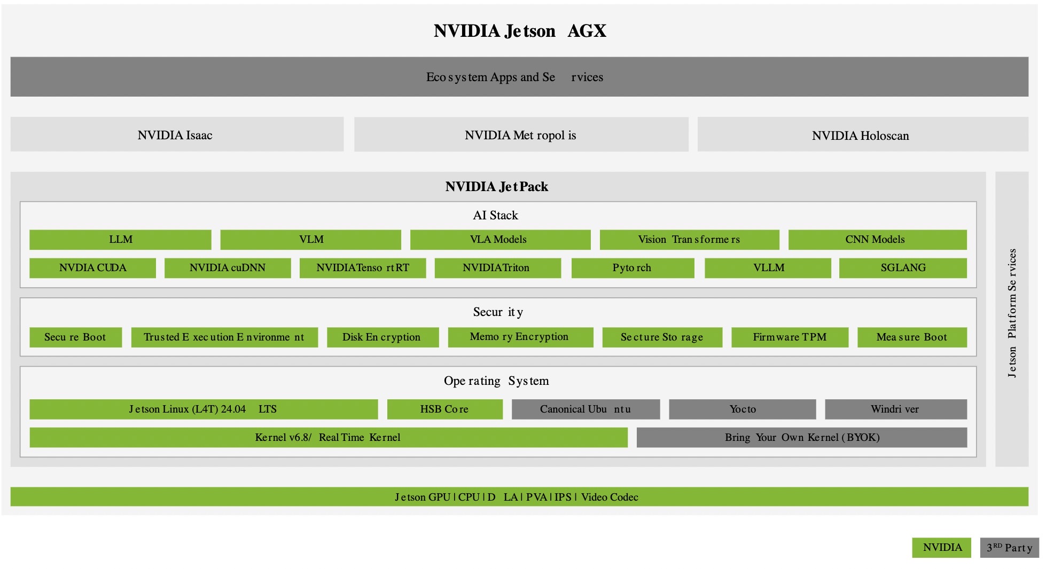Select the Jetson GPU | CPU | DLA hardware bar

click(519, 497)
